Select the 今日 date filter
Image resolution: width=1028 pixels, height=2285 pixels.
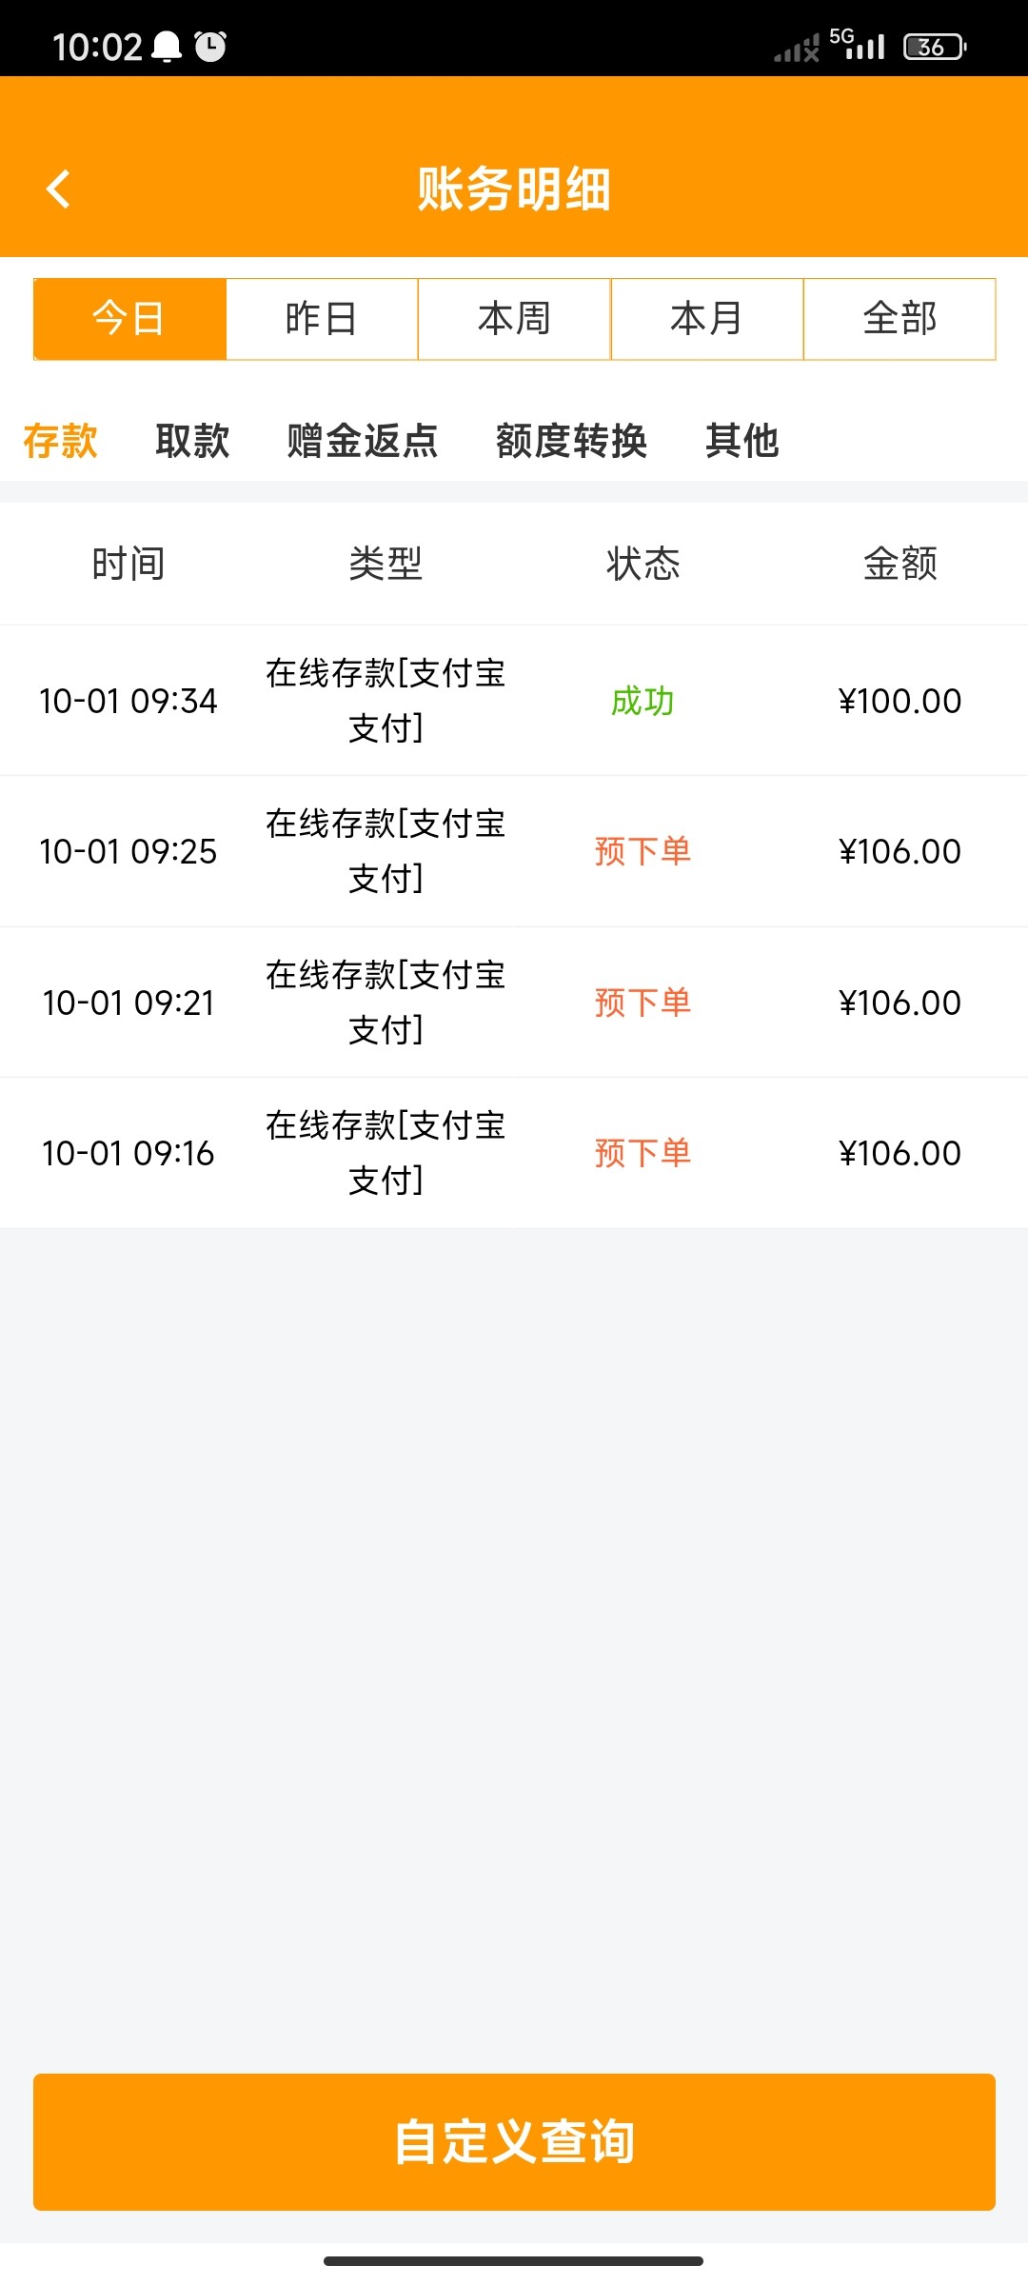(129, 319)
